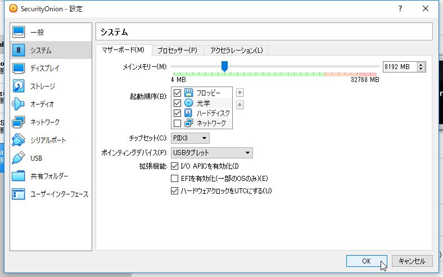Click the ディスプレイ screen icon

pos(19,68)
